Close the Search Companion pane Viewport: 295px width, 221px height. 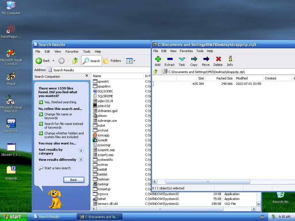coord(86,76)
